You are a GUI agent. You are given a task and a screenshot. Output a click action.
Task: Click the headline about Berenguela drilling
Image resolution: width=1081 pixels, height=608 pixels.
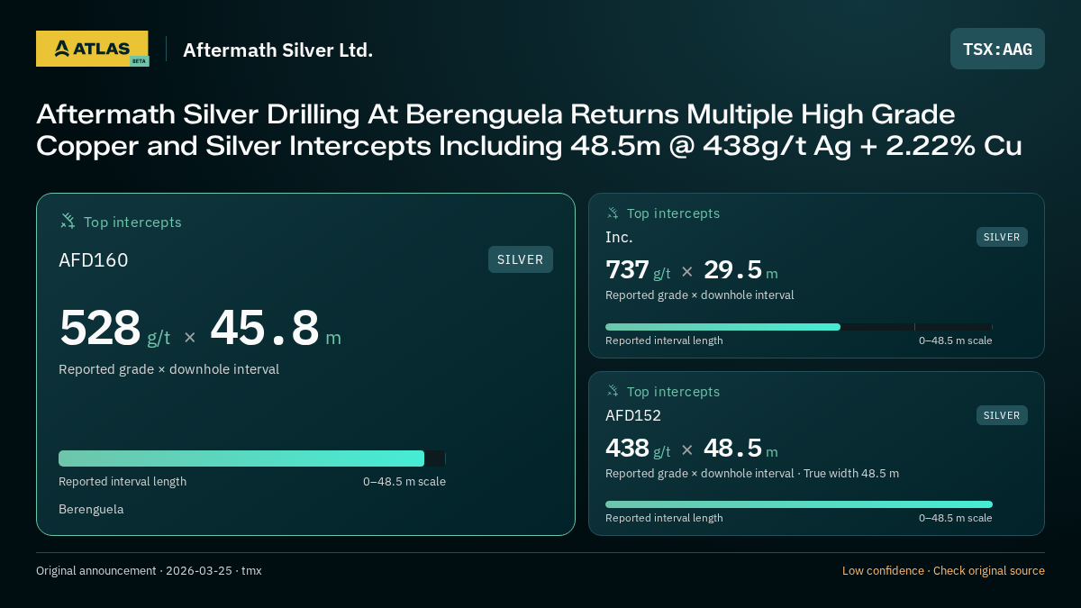tap(529, 131)
